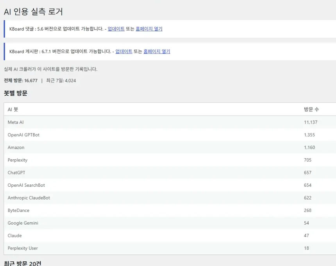Select the OpenAI GPTBot row
Viewport: 336px width, 266px height.
click(170, 135)
